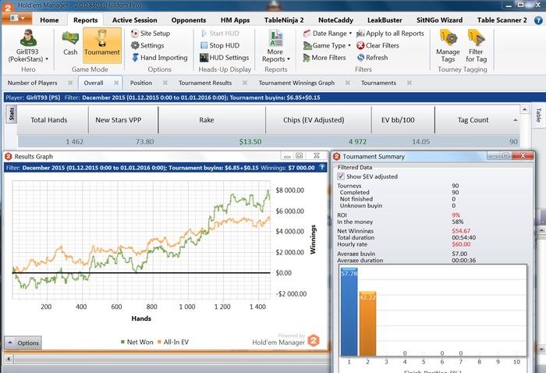Click Clear Filters
The height and width of the screenshot is (373, 546).
pos(378,45)
